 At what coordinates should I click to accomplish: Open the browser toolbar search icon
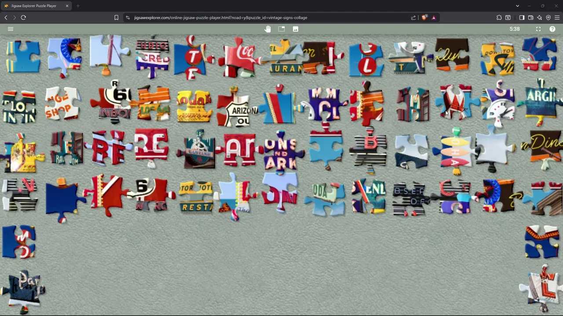click(508, 18)
